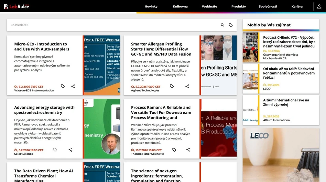326x182 pixels.
Task: Click the 'Co hledáte?' search field
Action: click(113, 25)
